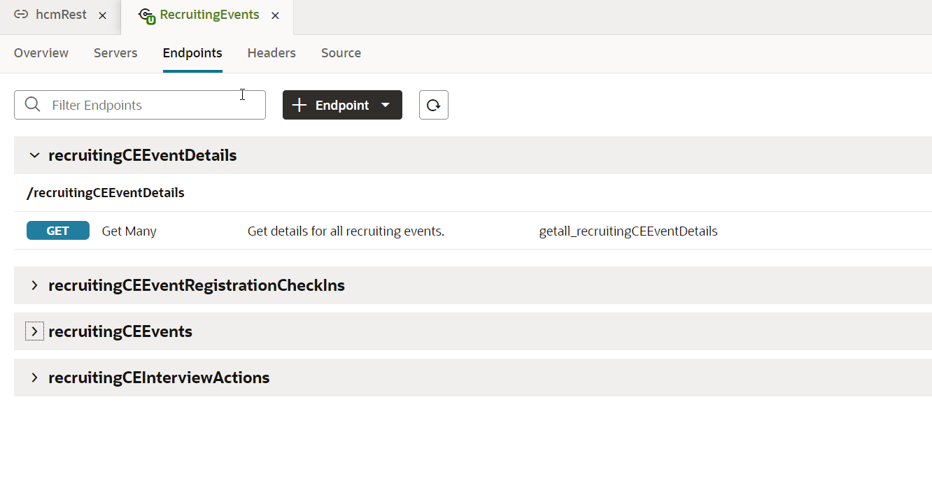
Task: Select the GET method badge
Action: click(x=57, y=230)
